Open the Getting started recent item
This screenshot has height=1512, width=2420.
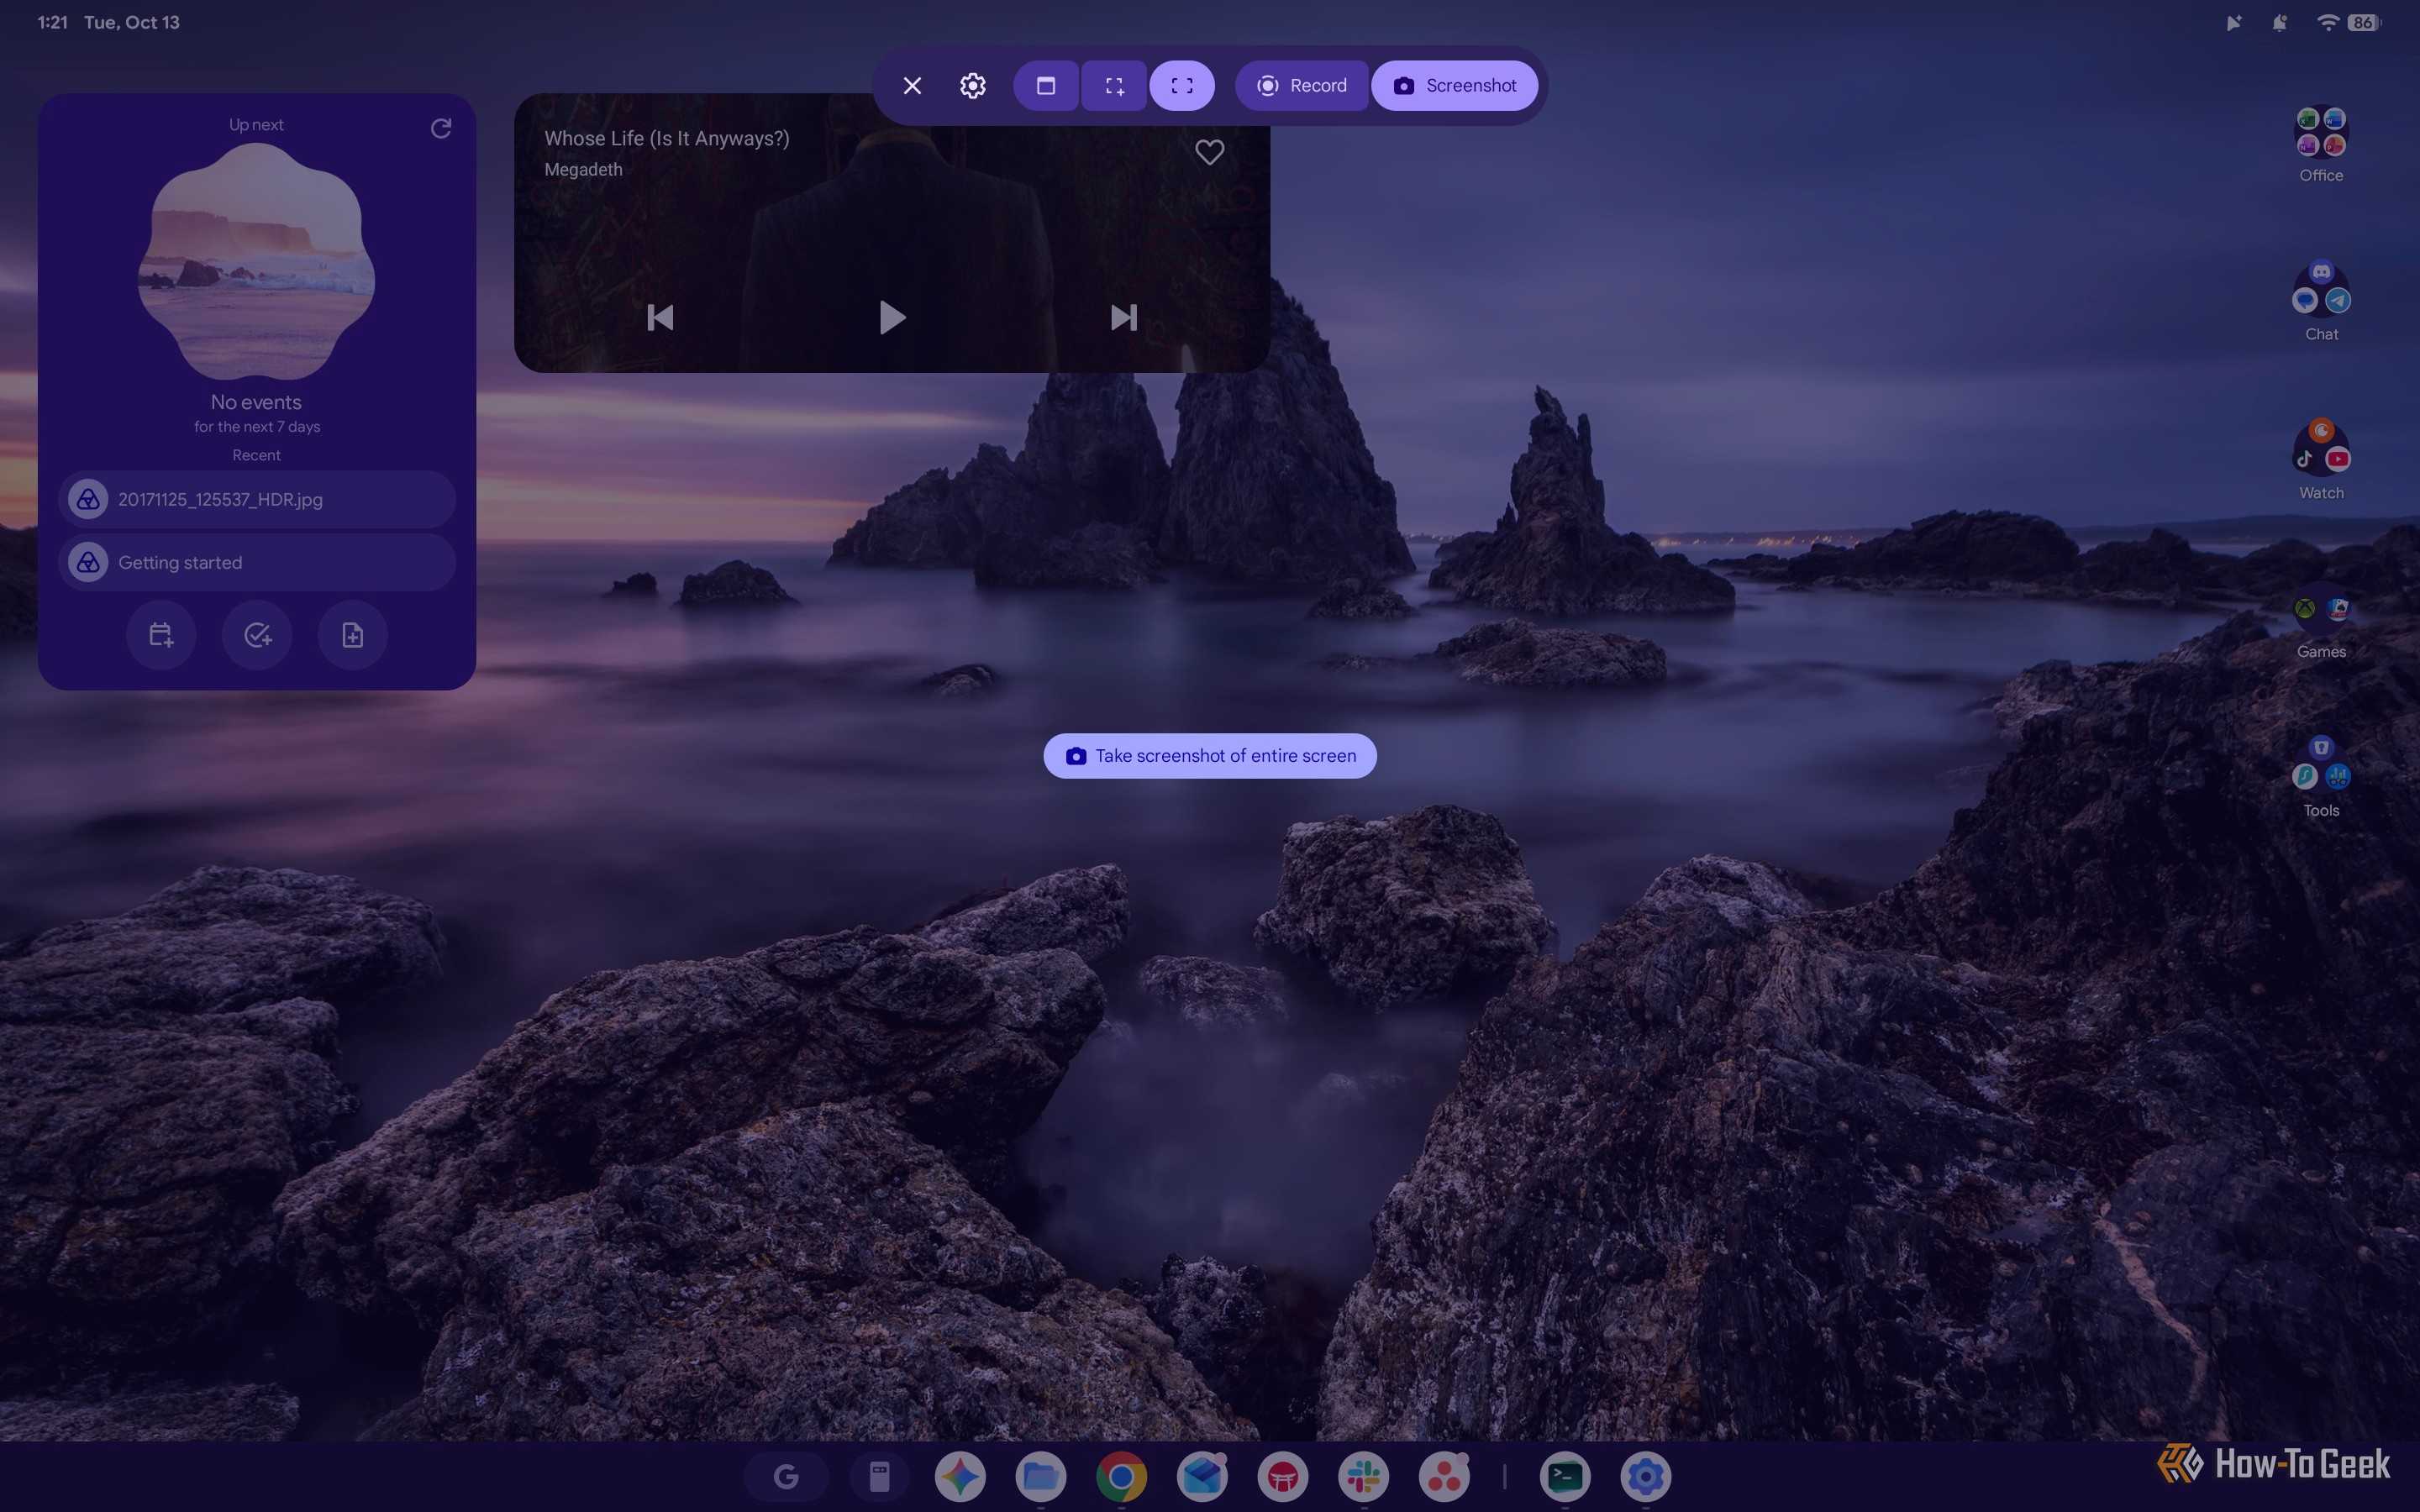pos(257,562)
